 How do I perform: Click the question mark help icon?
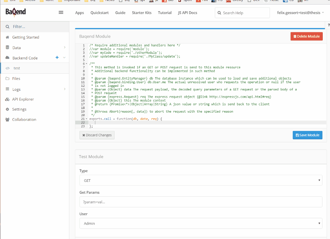pos(329,25)
